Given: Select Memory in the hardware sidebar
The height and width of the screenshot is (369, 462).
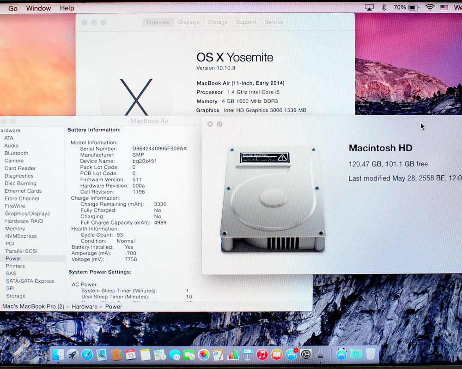Looking at the screenshot, I should click(x=15, y=229).
